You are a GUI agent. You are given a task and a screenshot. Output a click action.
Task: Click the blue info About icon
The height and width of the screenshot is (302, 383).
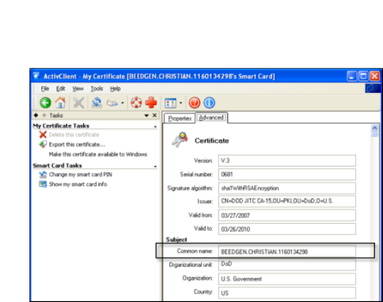coord(209,103)
